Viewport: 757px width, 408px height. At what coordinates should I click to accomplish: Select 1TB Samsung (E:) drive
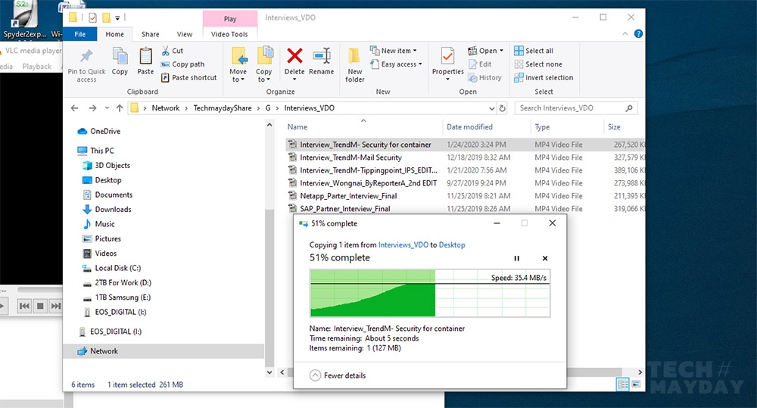tap(117, 297)
